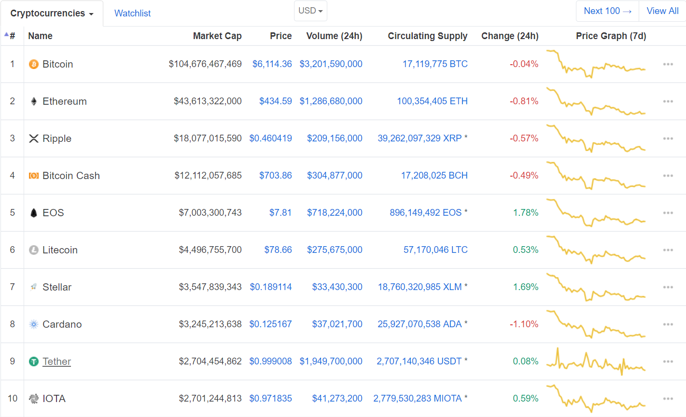Select Ethereum's 24h change -0.81%

524,101
